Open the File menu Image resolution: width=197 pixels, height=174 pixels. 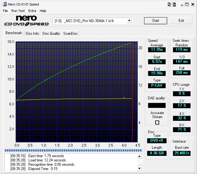click(5, 11)
